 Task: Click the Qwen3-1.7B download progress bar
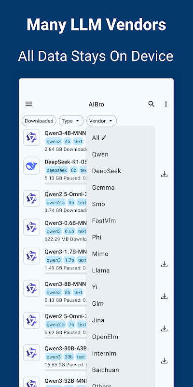[x=66, y=273]
